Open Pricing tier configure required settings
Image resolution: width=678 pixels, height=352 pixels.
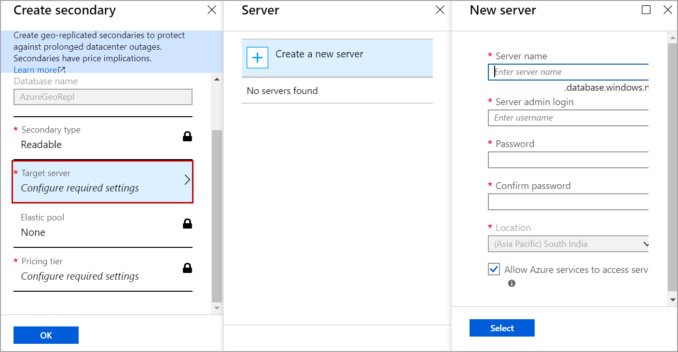click(80, 276)
